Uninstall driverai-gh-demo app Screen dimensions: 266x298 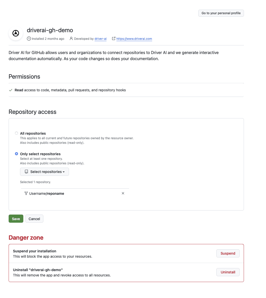pos(228,272)
